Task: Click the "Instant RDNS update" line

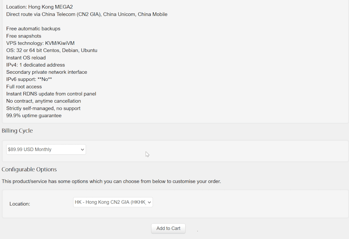Action: click(x=51, y=94)
